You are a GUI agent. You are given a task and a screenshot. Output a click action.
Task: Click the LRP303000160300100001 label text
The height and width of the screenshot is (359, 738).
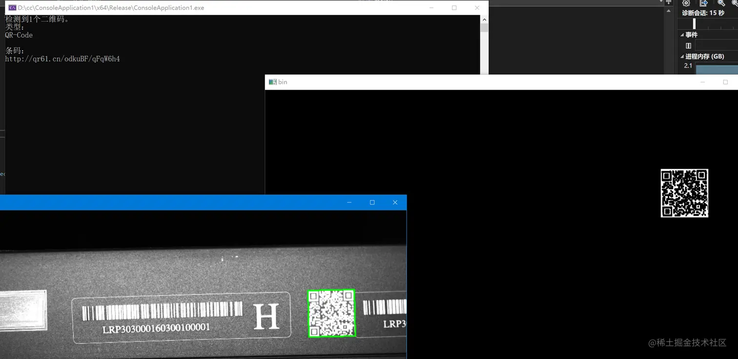(x=156, y=328)
